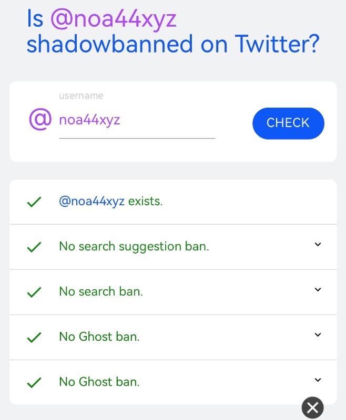Viewport: 346px width, 420px height.
Task: Click the checkmark beside the first 'No Ghost ban'
Action: point(34,337)
